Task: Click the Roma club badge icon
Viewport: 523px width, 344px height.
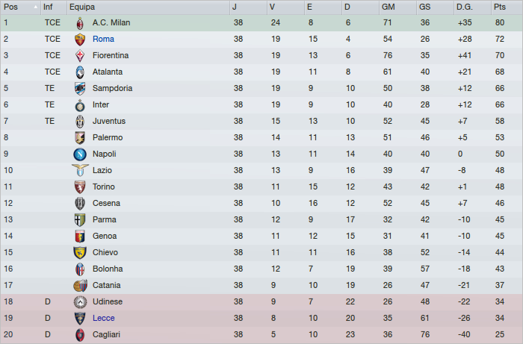Action: point(80,39)
